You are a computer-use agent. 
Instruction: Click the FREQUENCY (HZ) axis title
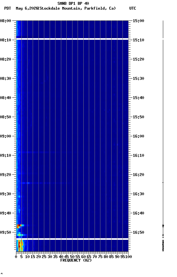coord(76,260)
